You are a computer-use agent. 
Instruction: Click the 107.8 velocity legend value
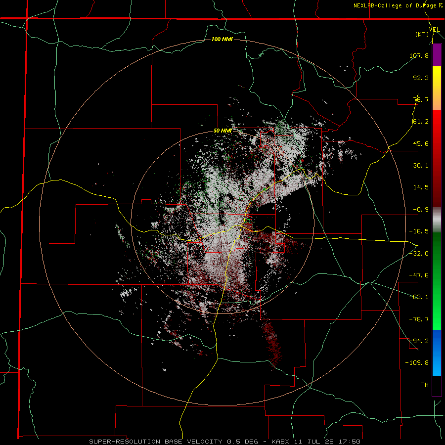click(419, 55)
